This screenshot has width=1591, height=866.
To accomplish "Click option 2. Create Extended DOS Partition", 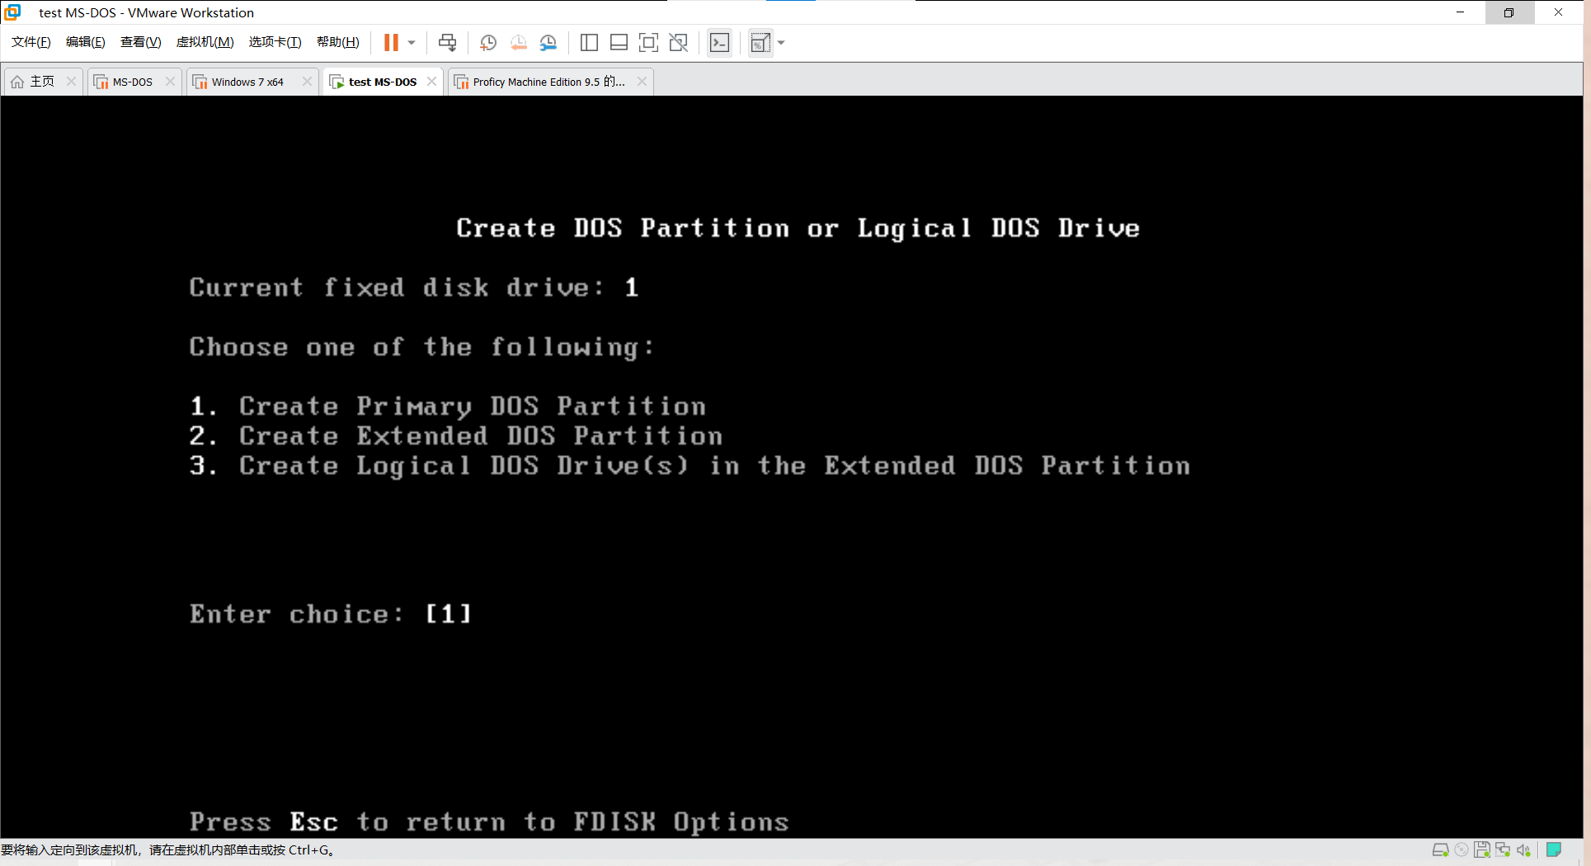I will click(456, 436).
